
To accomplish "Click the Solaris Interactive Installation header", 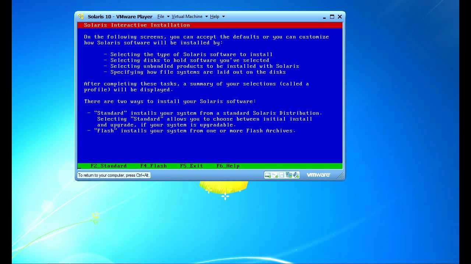I will click(x=137, y=25).
